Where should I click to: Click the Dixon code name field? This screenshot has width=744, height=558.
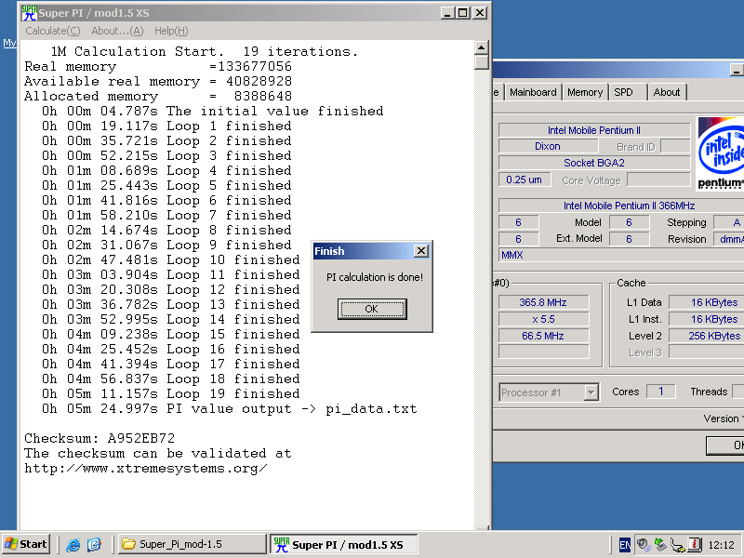pyautogui.click(x=548, y=146)
